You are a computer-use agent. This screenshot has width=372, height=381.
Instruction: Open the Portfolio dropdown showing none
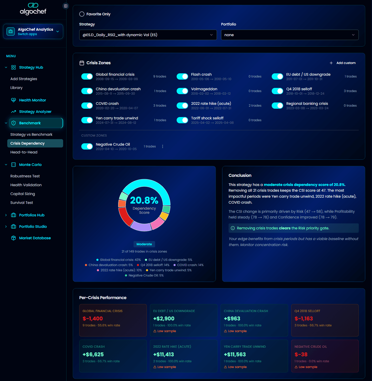(290, 35)
